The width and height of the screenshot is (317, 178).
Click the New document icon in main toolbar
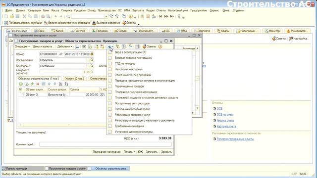pos(6,16)
